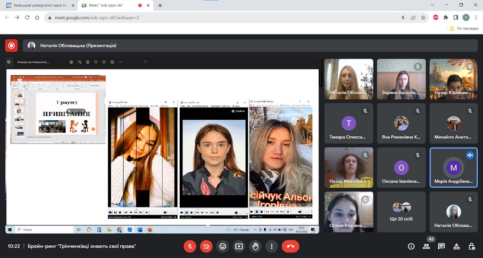Open the emoji reactions button
The image size is (483, 258).
click(x=223, y=246)
